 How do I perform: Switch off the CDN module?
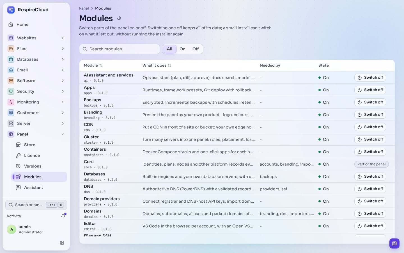point(370,127)
